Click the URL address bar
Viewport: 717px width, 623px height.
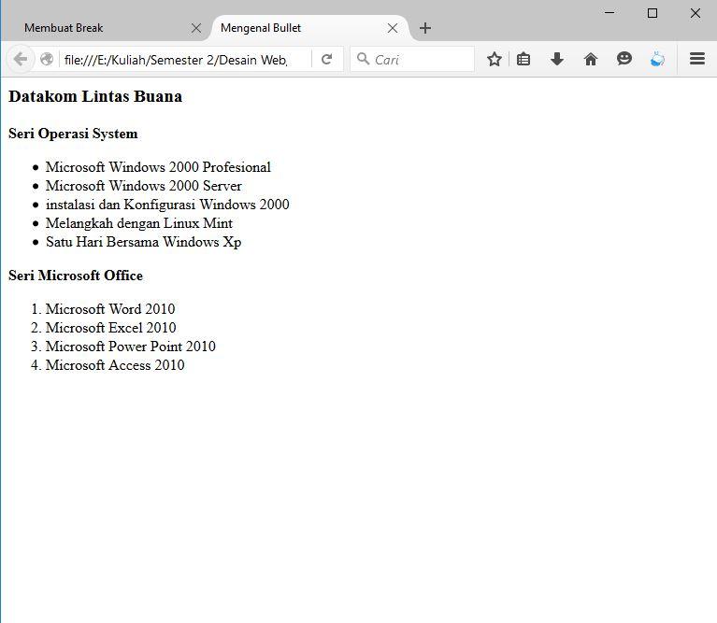tap(185, 60)
